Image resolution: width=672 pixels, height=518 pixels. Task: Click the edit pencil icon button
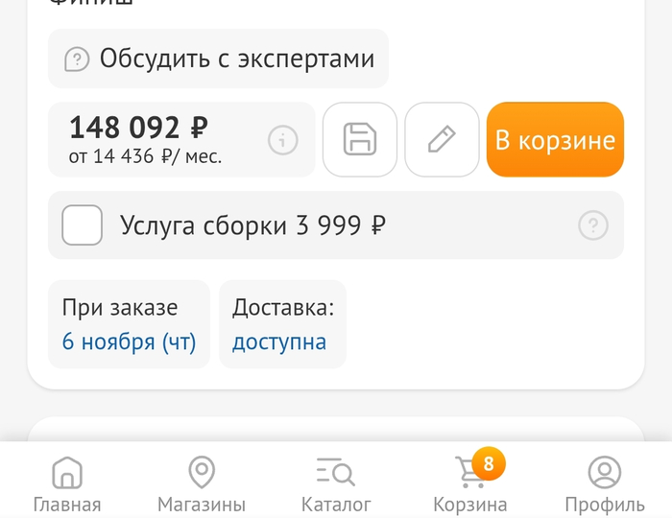[442, 139]
